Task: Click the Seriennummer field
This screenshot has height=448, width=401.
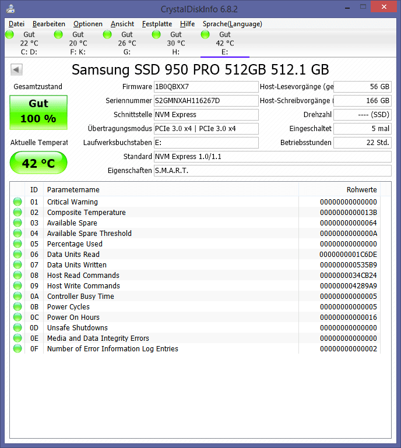Action: [x=206, y=101]
